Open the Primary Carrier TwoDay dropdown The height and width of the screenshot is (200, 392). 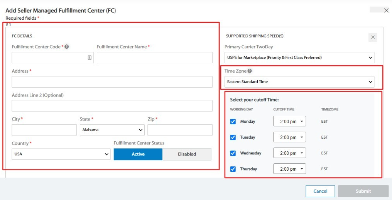[299, 58]
